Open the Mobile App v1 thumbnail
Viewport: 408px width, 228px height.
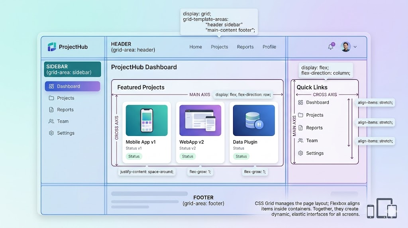click(147, 120)
